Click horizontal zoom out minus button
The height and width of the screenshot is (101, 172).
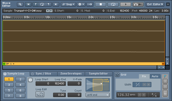[x=159, y=67]
